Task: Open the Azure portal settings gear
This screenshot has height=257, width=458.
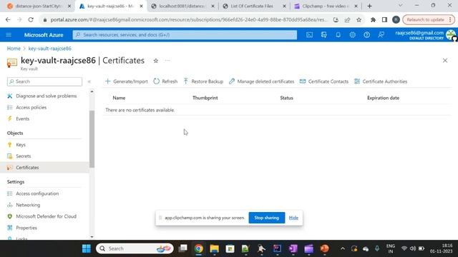Action: (353, 35)
